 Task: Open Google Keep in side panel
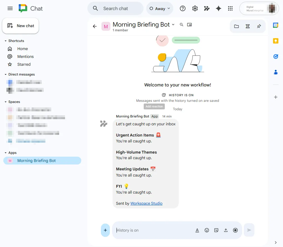click(276, 41)
